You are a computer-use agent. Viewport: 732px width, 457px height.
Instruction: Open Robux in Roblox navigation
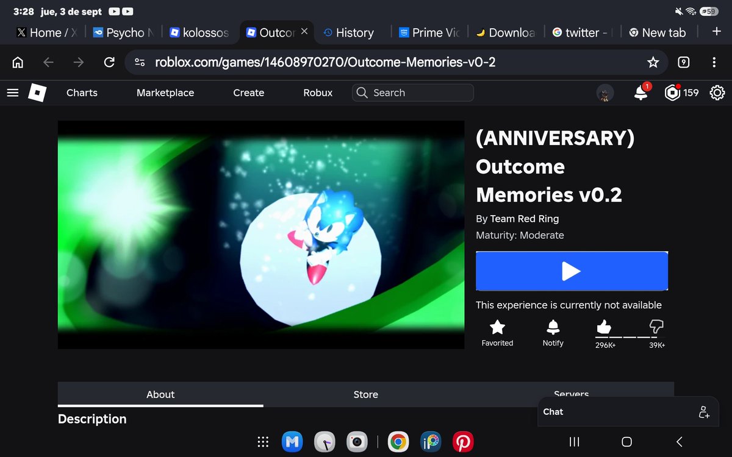[318, 93]
